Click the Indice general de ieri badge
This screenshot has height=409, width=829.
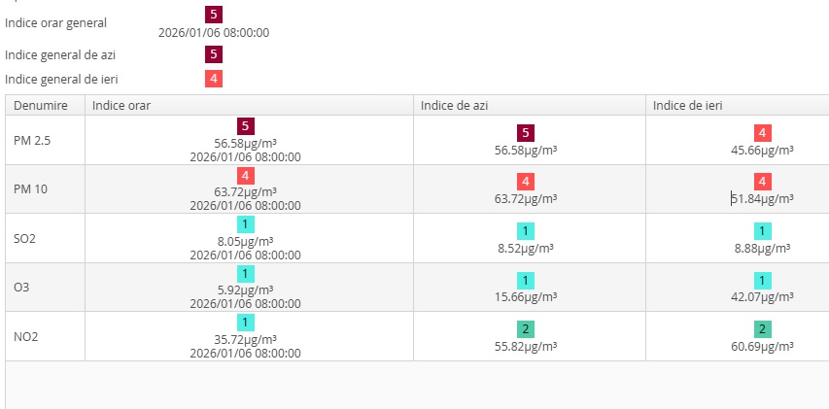(x=214, y=79)
